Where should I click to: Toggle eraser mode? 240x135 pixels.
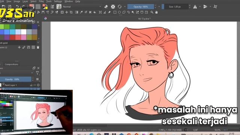(x=106, y=7)
